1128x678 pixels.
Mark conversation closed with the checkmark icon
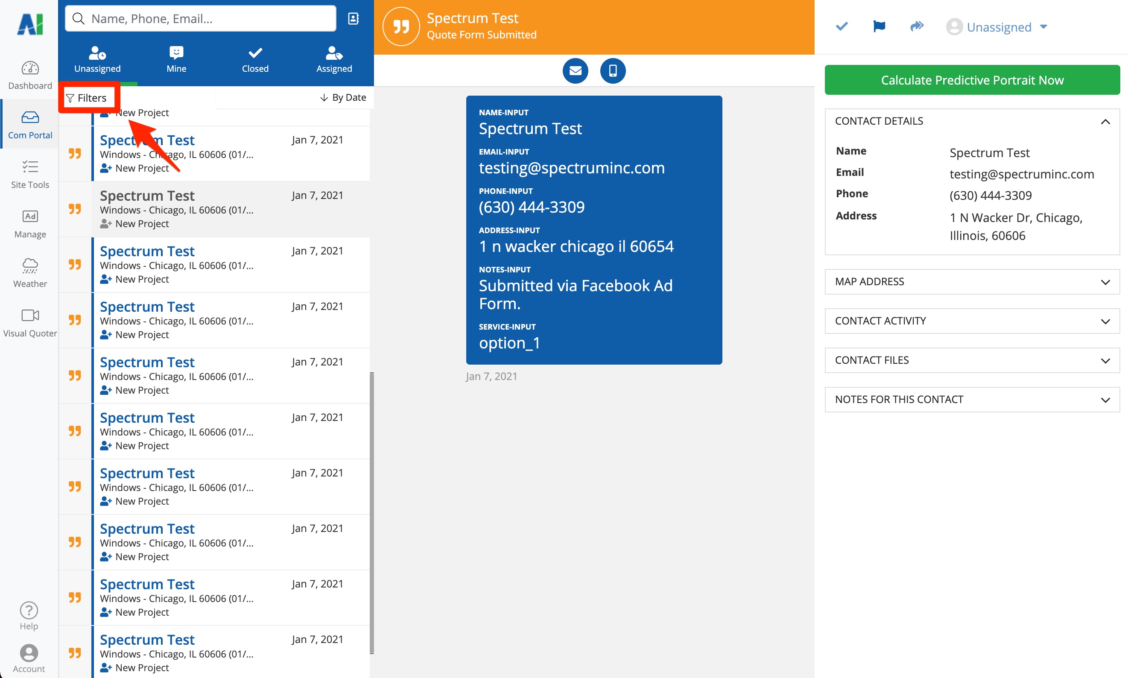[x=842, y=26]
